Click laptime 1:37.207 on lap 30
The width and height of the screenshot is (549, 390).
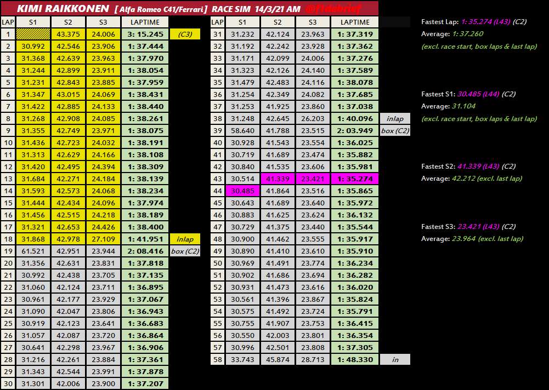(145, 384)
